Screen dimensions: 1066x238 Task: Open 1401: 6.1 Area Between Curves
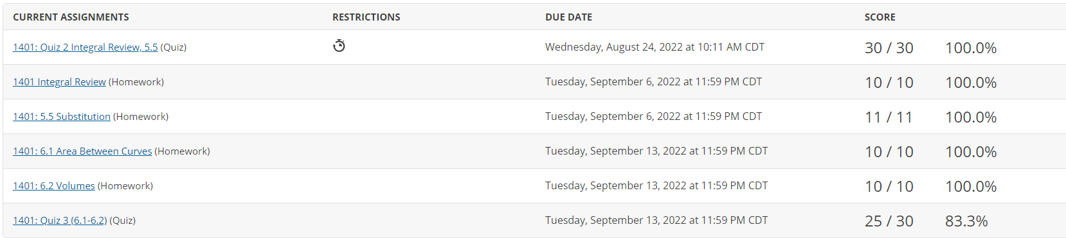(82, 151)
